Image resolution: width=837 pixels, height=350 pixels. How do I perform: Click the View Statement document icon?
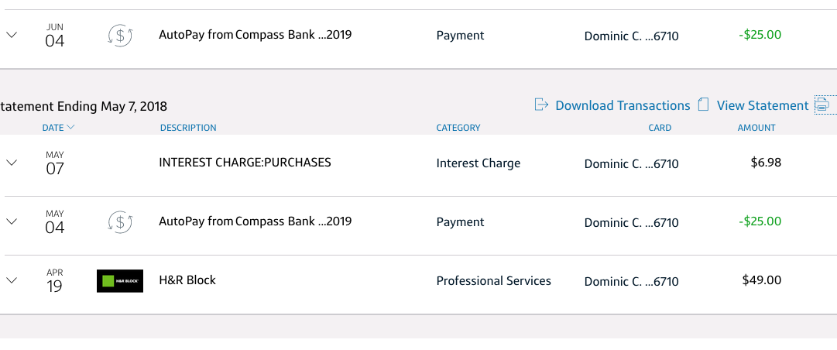point(703,105)
